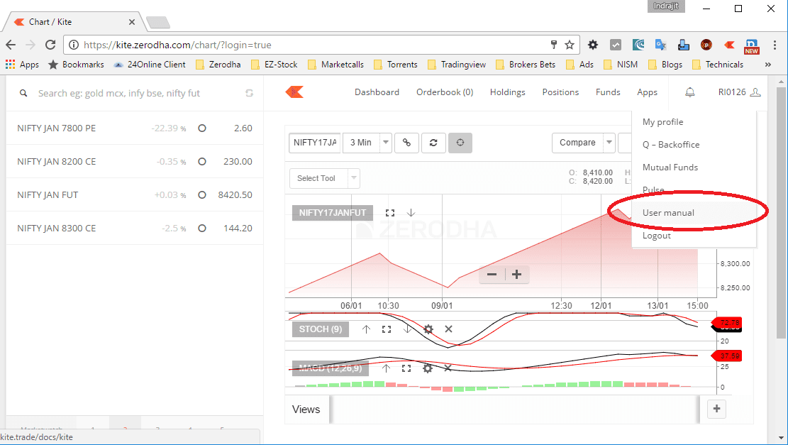Move the NIFTY17JANFUT panel down
788x445 pixels.
pyautogui.click(x=411, y=213)
